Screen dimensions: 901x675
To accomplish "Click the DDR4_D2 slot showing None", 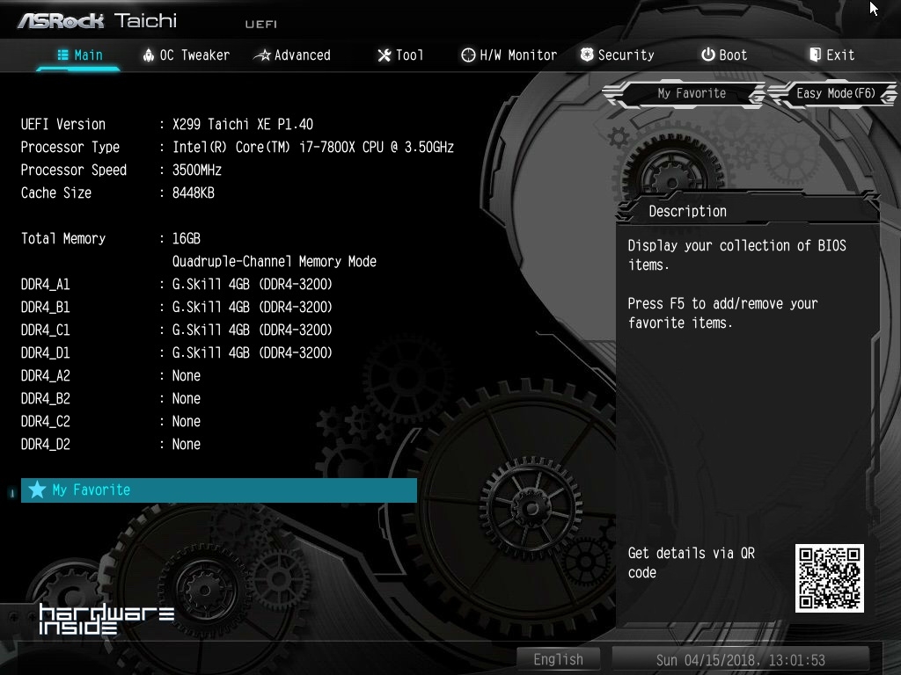I will [110, 444].
